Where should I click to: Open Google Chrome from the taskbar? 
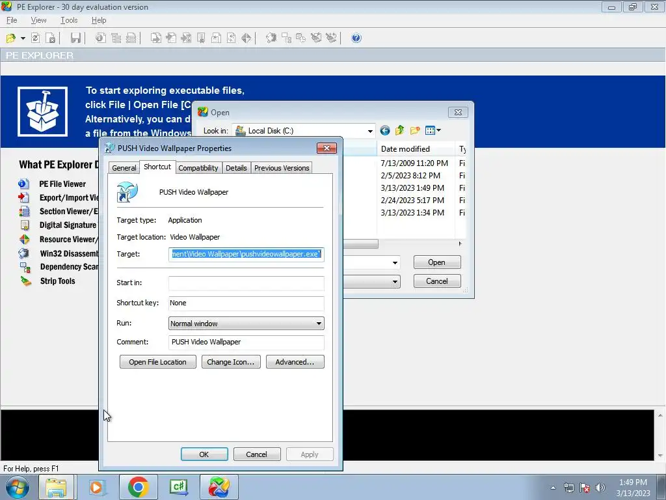138,487
